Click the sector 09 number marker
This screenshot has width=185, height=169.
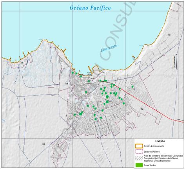[x=67, y=83]
